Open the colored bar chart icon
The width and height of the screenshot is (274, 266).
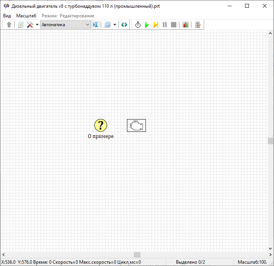pyautogui.click(x=186, y=25)
